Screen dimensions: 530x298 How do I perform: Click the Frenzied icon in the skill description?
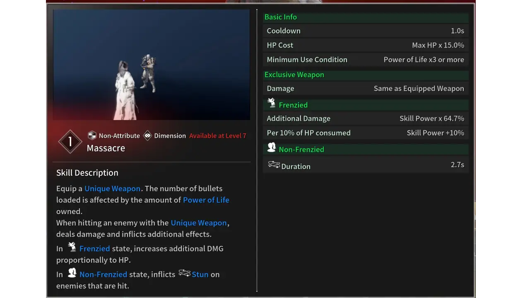tap(72, 248)
